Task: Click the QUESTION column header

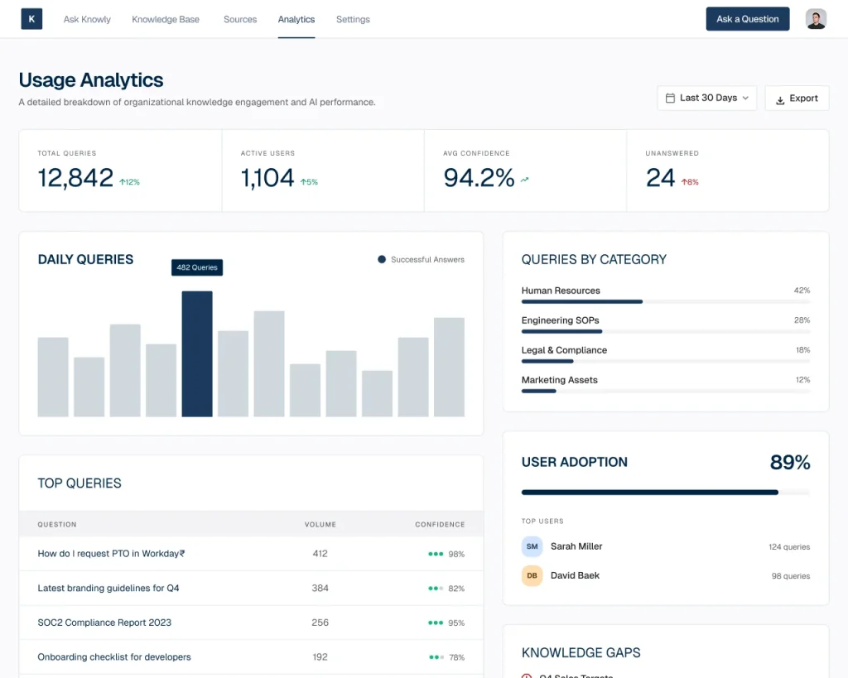Action: (57, 525)
